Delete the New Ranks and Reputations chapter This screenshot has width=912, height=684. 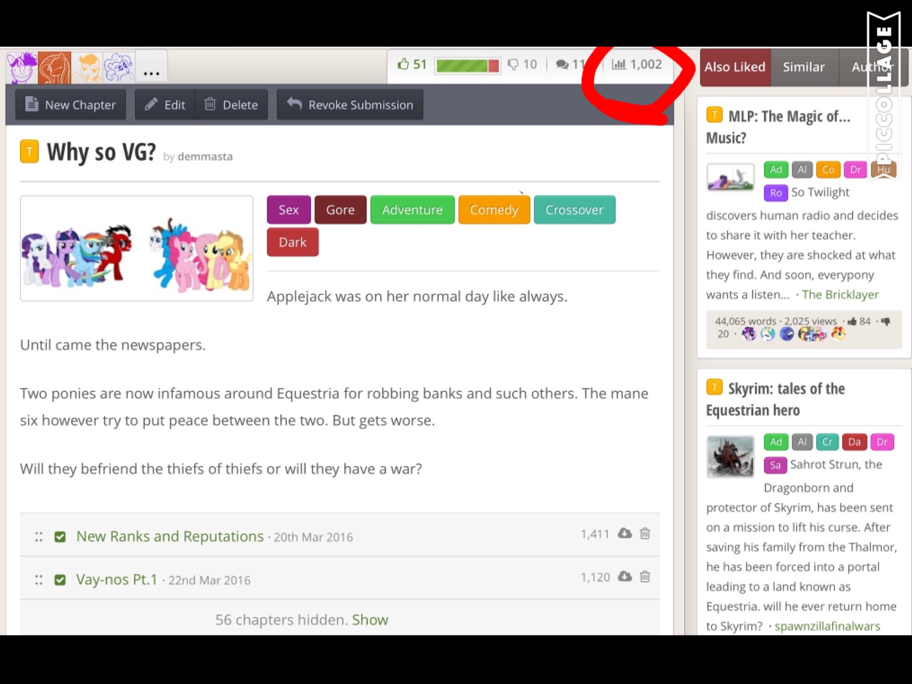click(x=645, y=533)
